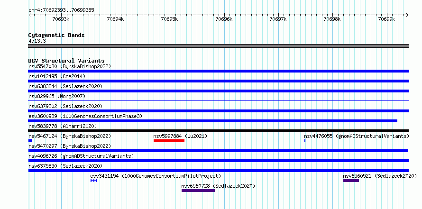
Task: Open the nsv4096726 (gnomADStructuralVariants) label
Action: [81, 156]
